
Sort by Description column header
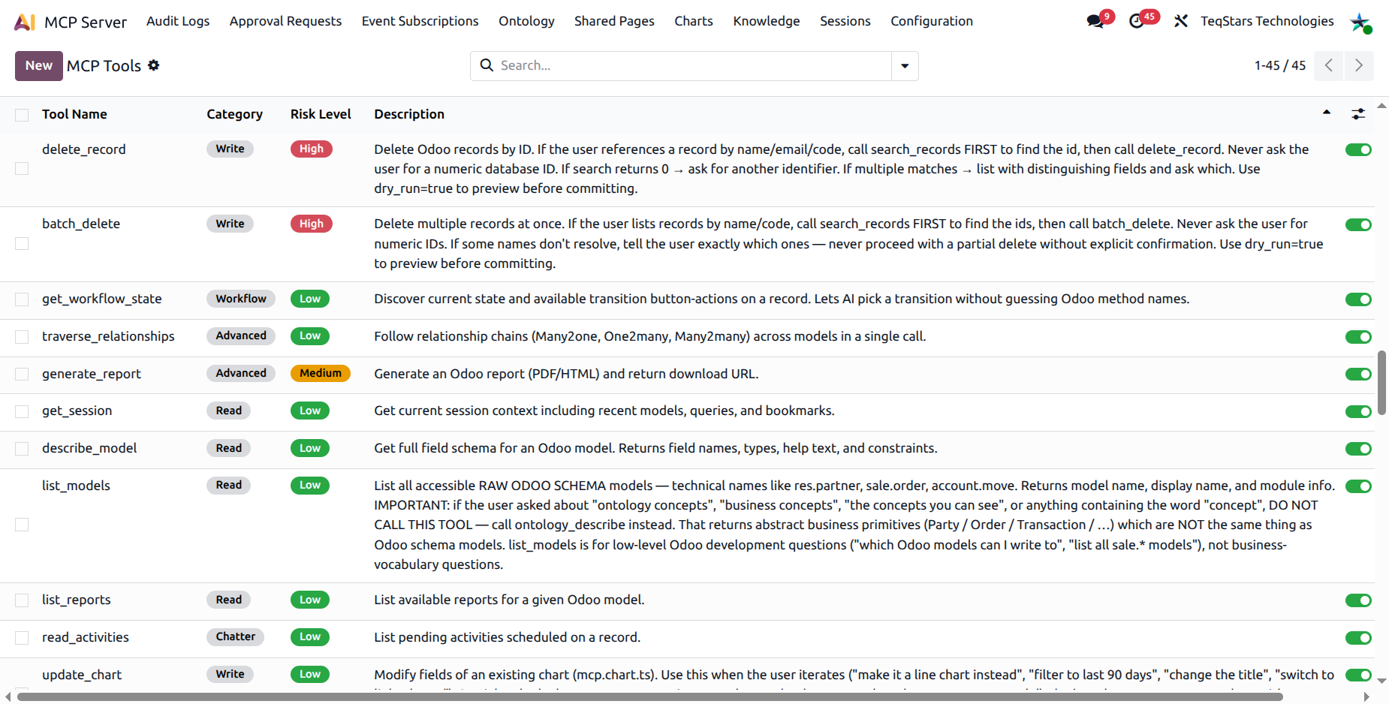coord(409,114)
